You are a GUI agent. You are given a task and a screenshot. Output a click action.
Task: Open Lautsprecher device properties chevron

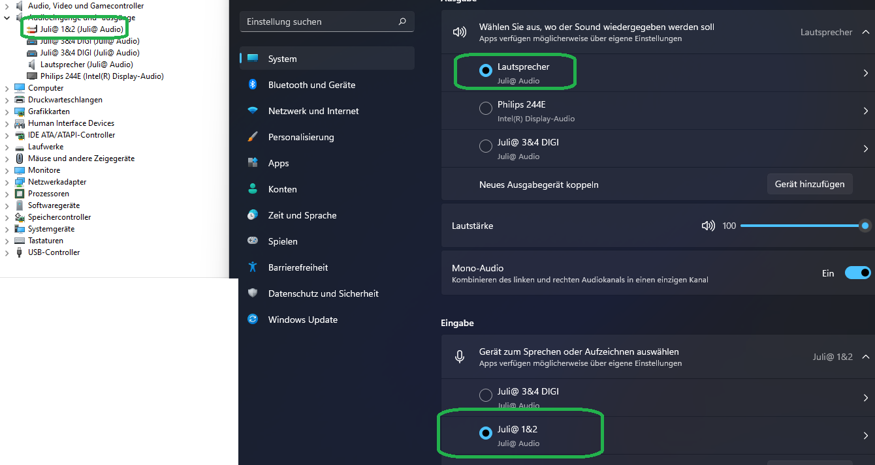866,73
